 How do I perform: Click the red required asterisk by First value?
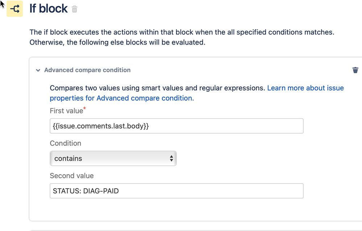click(84, 108)
